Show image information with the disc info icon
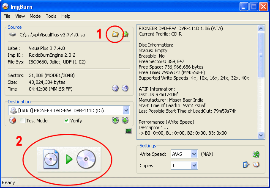 point(115,88)
